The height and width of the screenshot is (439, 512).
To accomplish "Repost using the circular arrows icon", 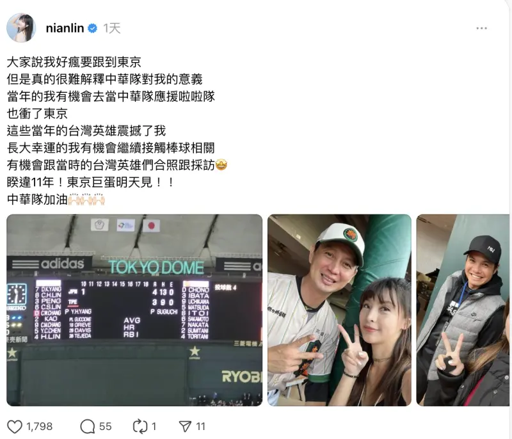I will pyautogui.click(x=140, y=427).
